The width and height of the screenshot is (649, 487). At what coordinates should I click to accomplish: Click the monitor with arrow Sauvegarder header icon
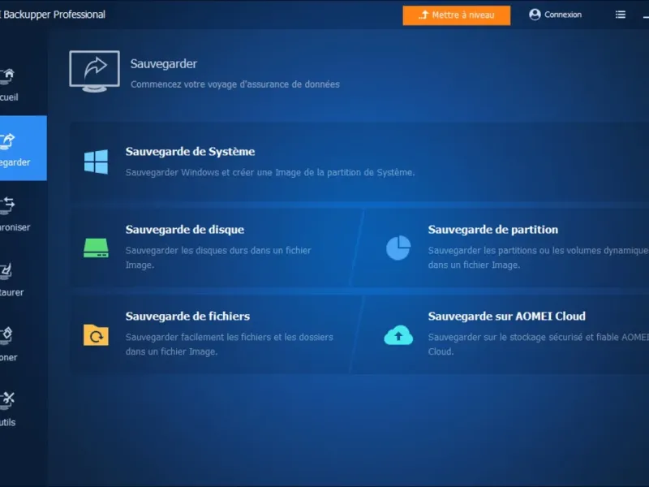[x=94, y=71]
